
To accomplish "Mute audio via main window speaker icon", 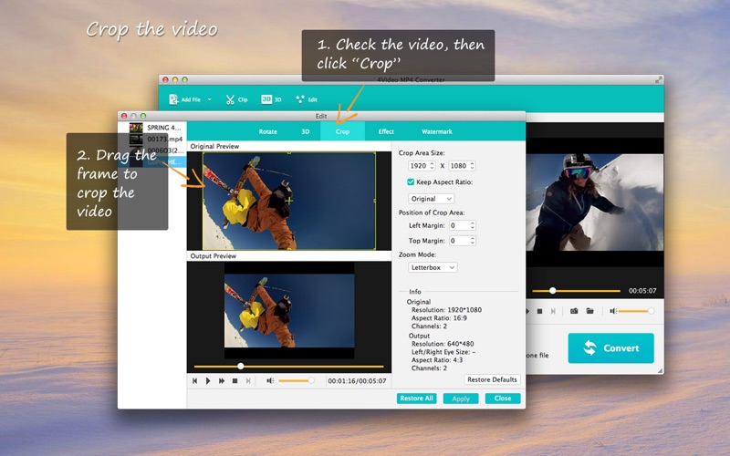I will [x=613, y=311].
